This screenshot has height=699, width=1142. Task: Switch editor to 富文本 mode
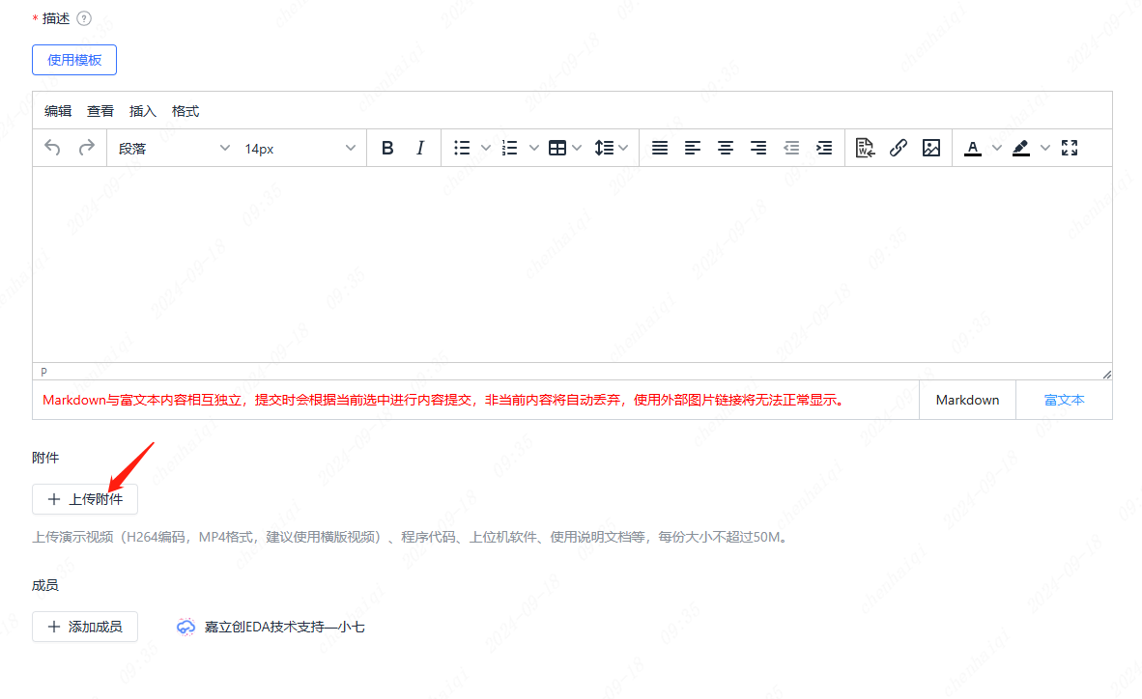pos(1064,400)
